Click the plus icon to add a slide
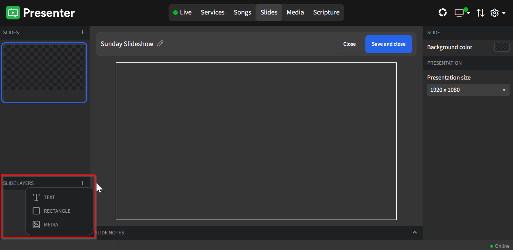Viewport: 513px width, 250px height. (x=82, y=32)
